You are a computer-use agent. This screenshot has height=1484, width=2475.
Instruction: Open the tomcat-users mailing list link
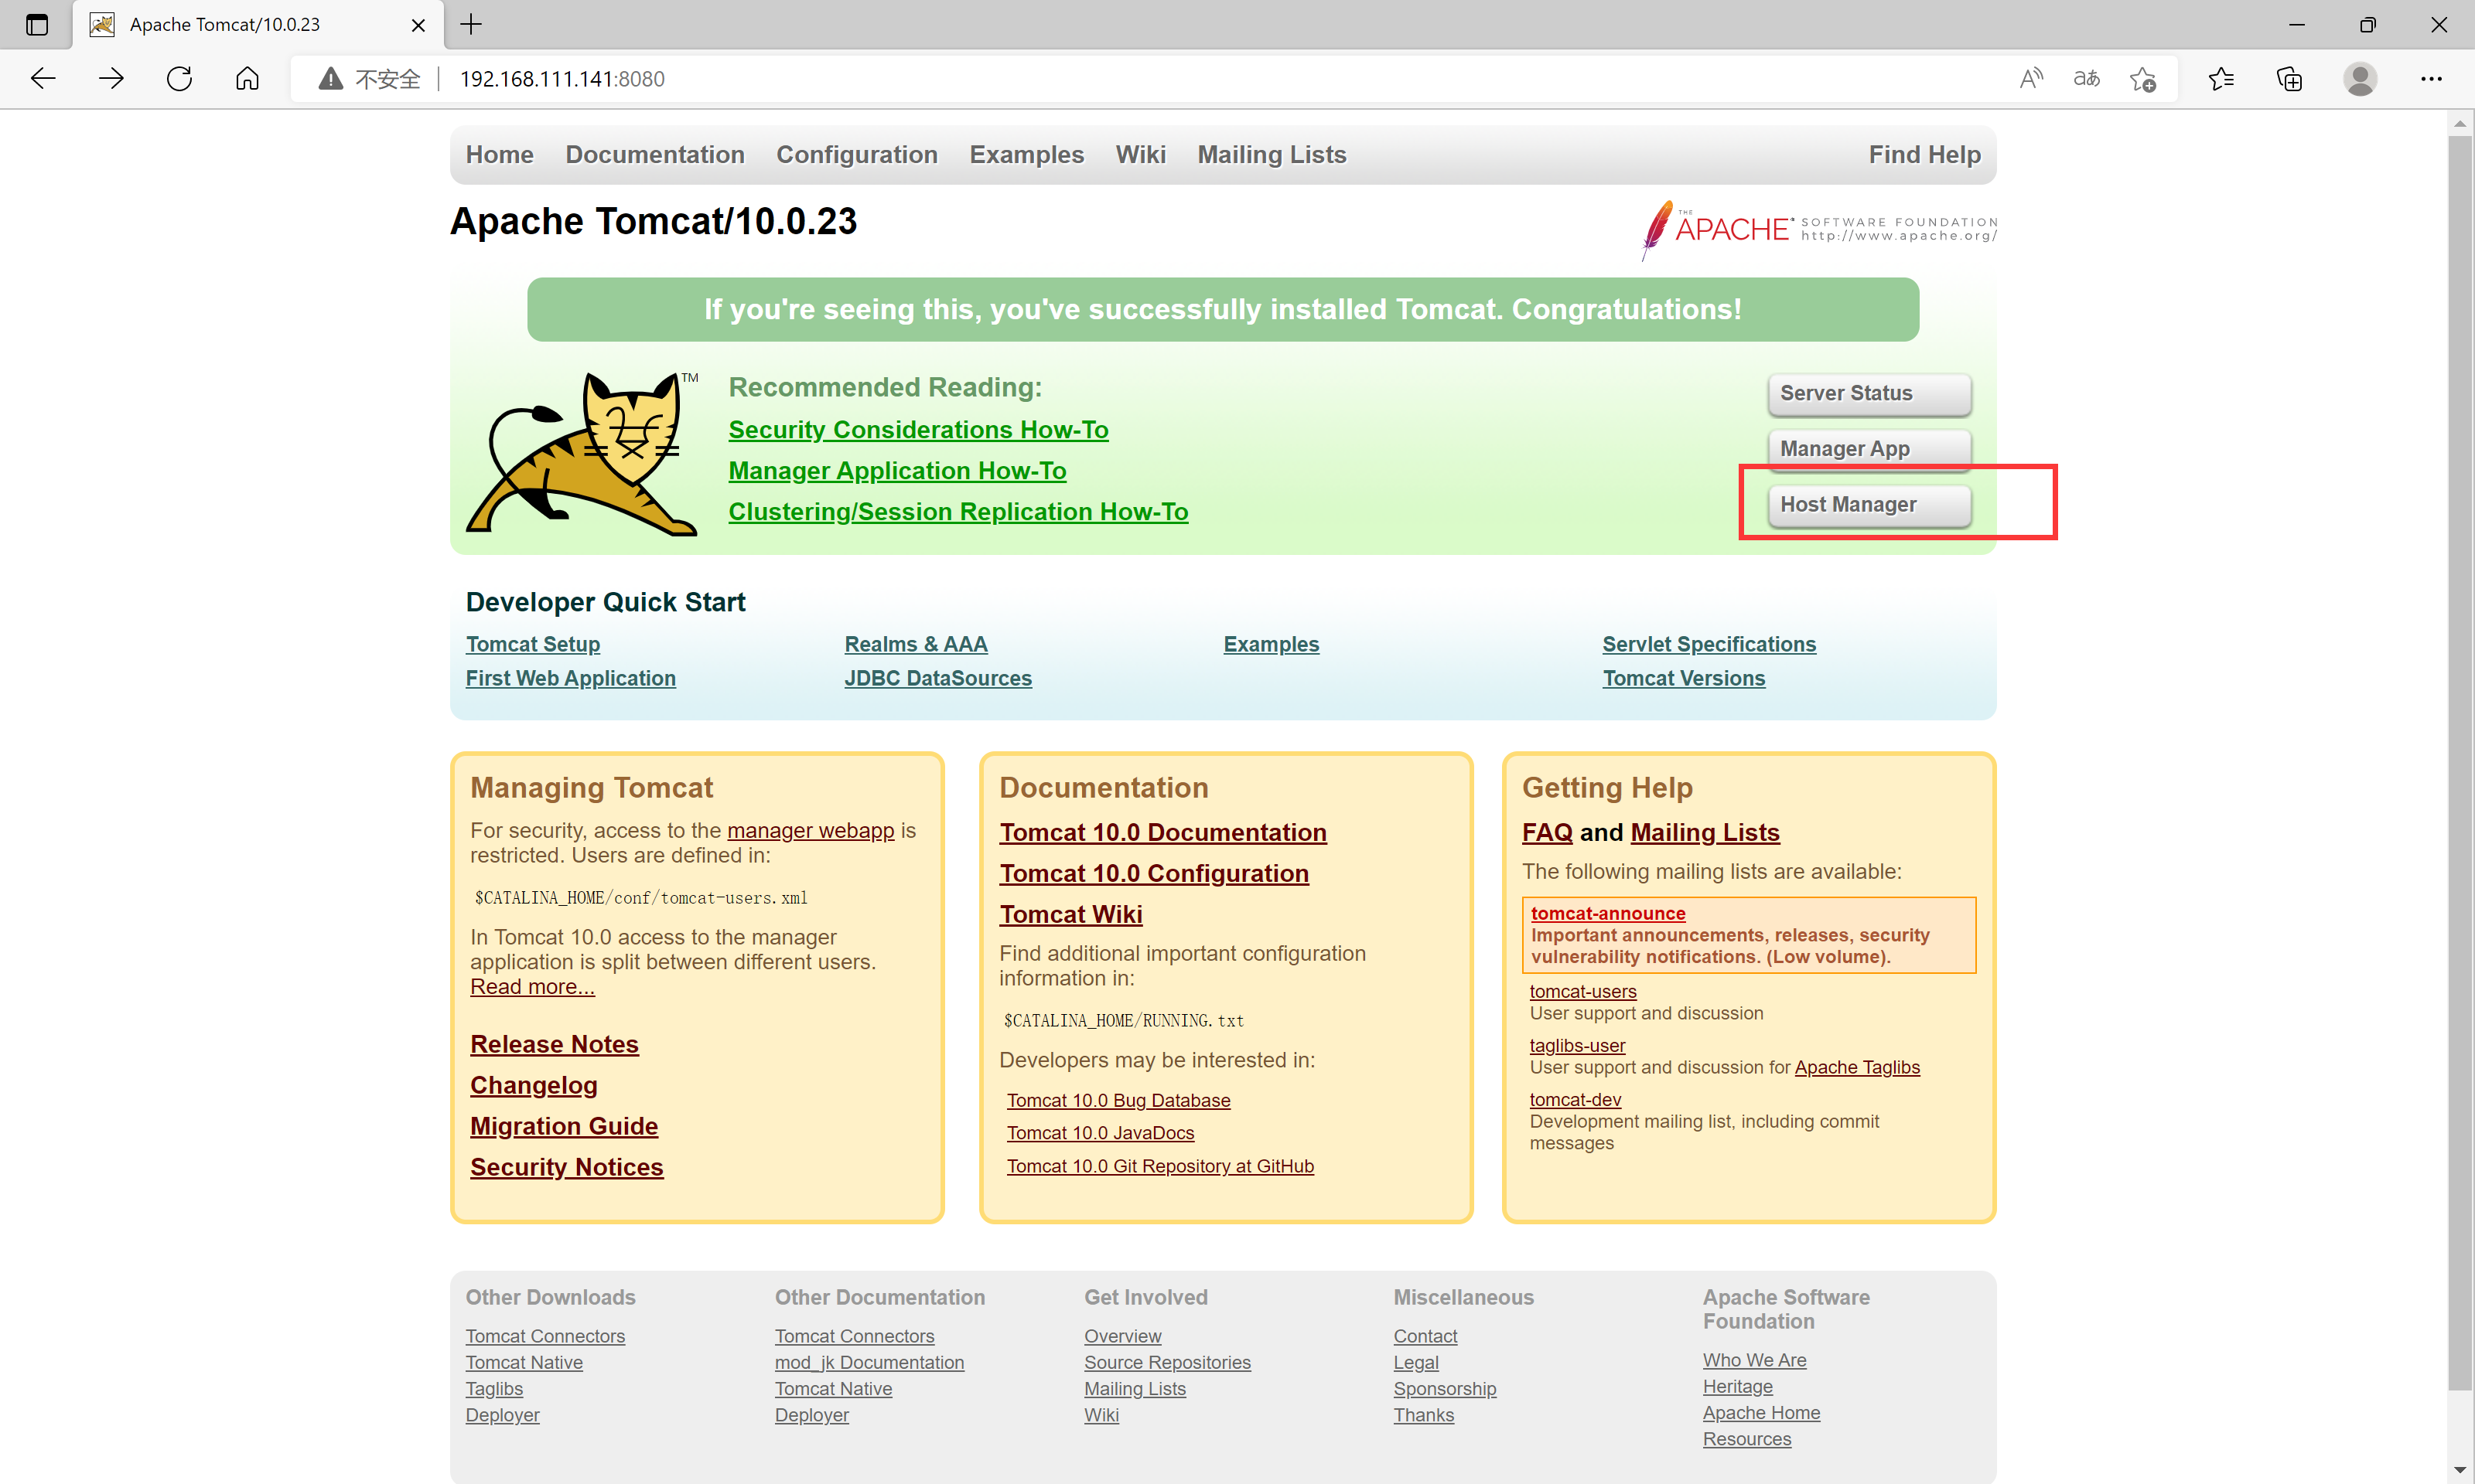[x=1582, y=992]
